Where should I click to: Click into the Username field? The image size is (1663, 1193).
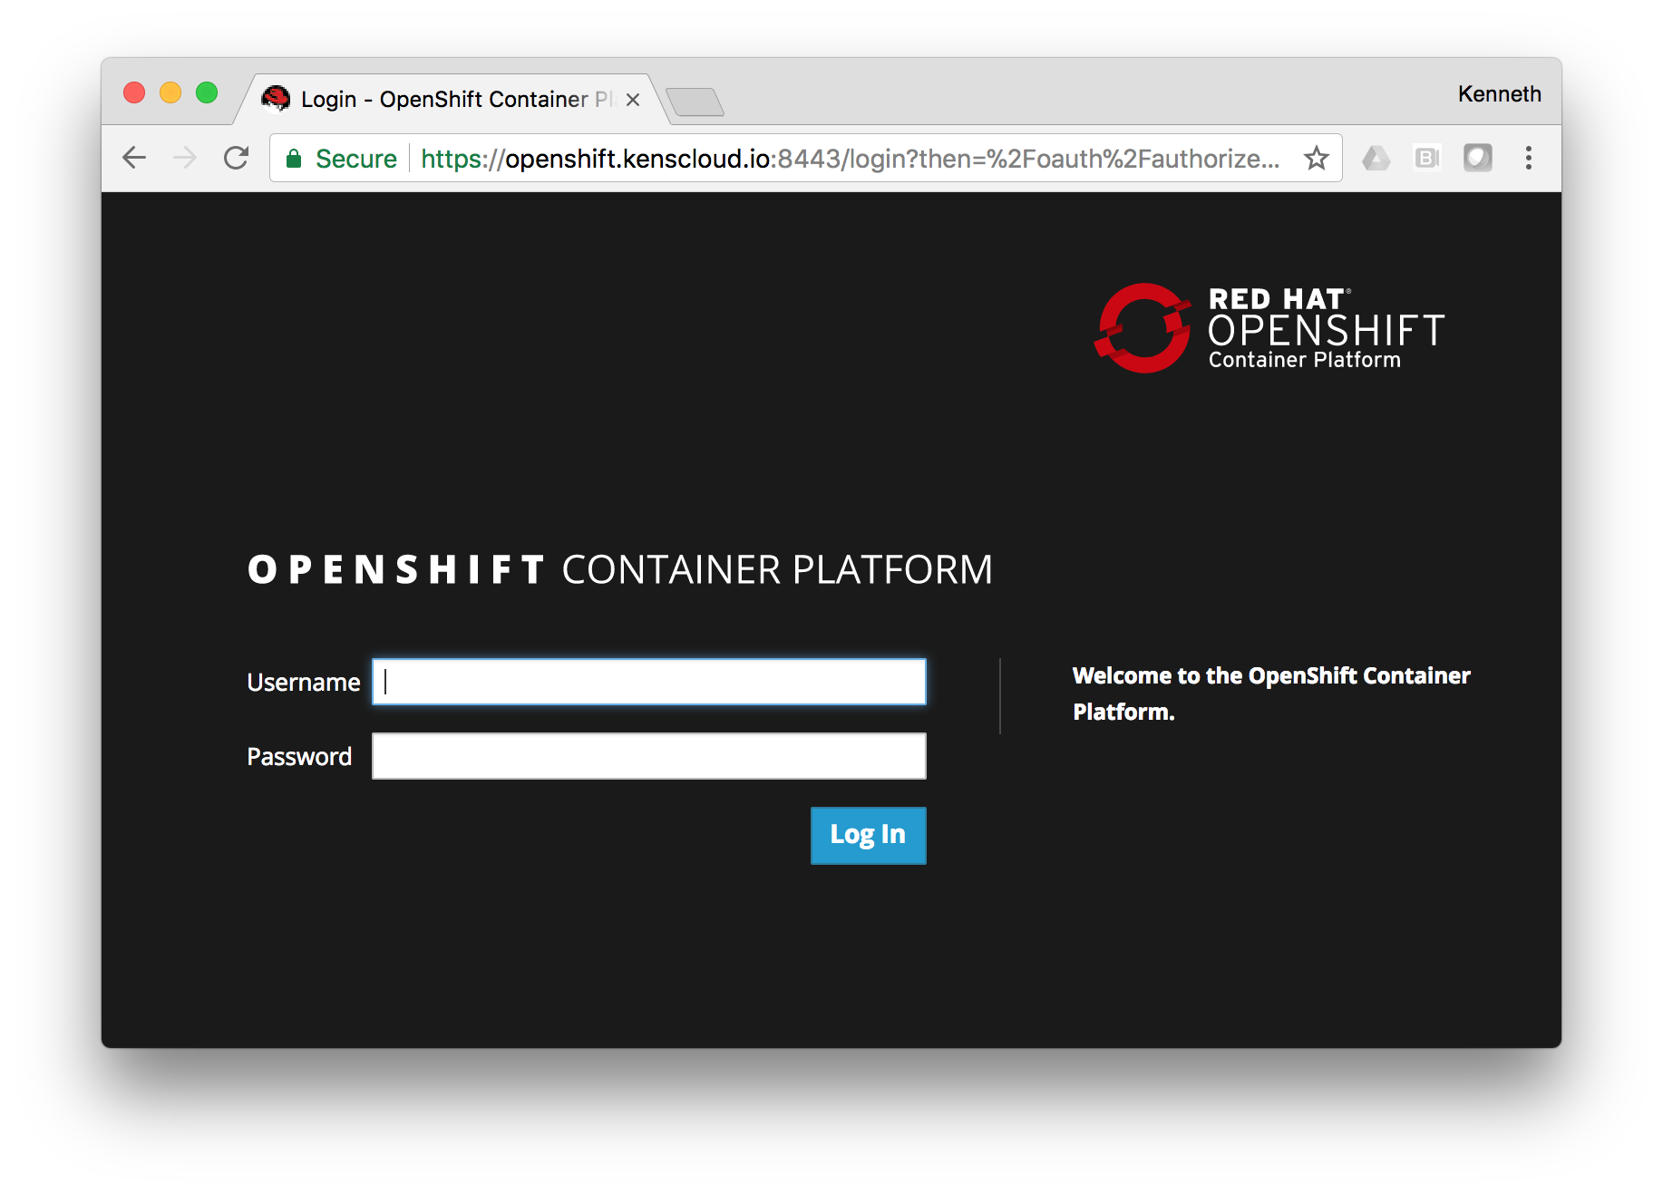pyautogui.click(x=649, y=682)
